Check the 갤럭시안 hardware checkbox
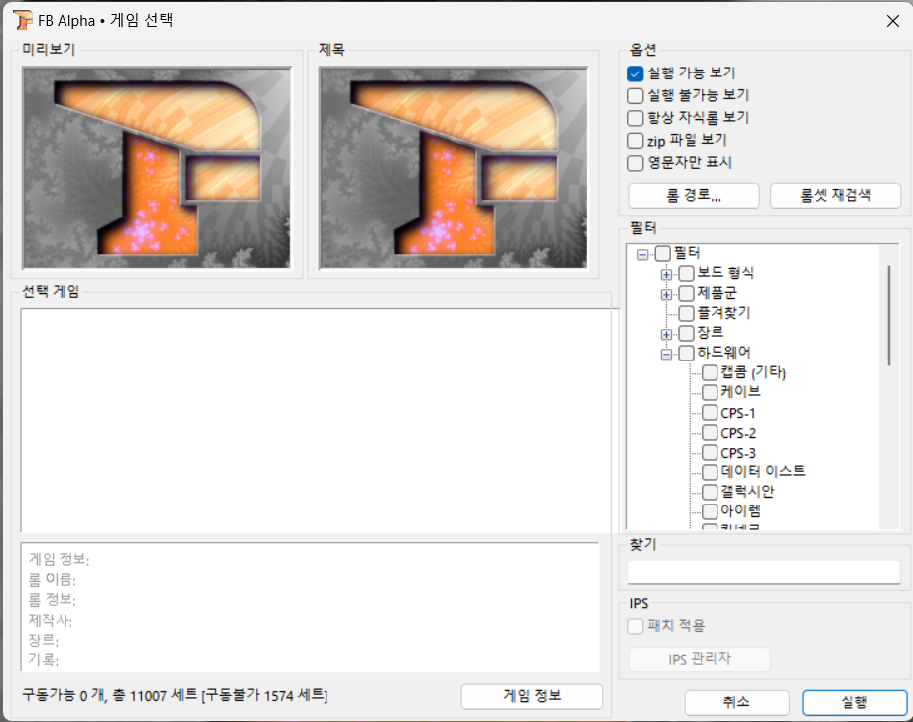 click(710, 492)
